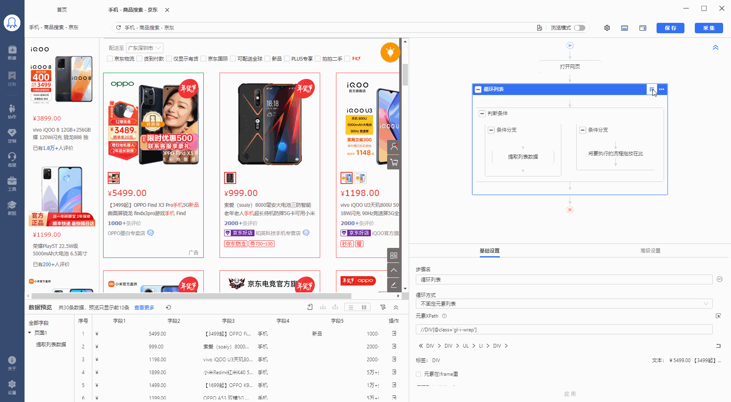Open the 客服 (Support) headset icon
The width and height of the screenshot is (731, 402).
pos(12,159)
